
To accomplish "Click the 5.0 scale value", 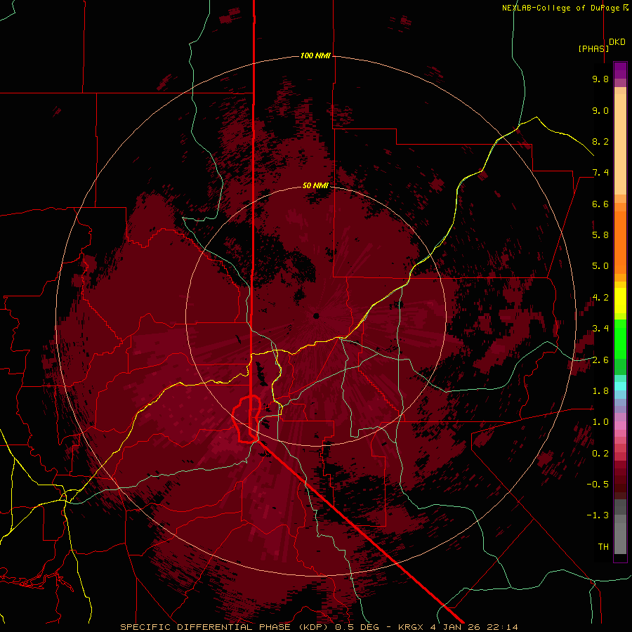I will click(600, 266).
